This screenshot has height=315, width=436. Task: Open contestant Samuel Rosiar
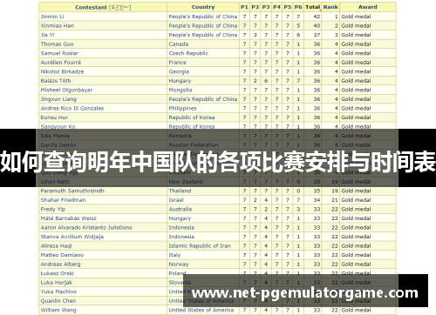coord(59,53)
